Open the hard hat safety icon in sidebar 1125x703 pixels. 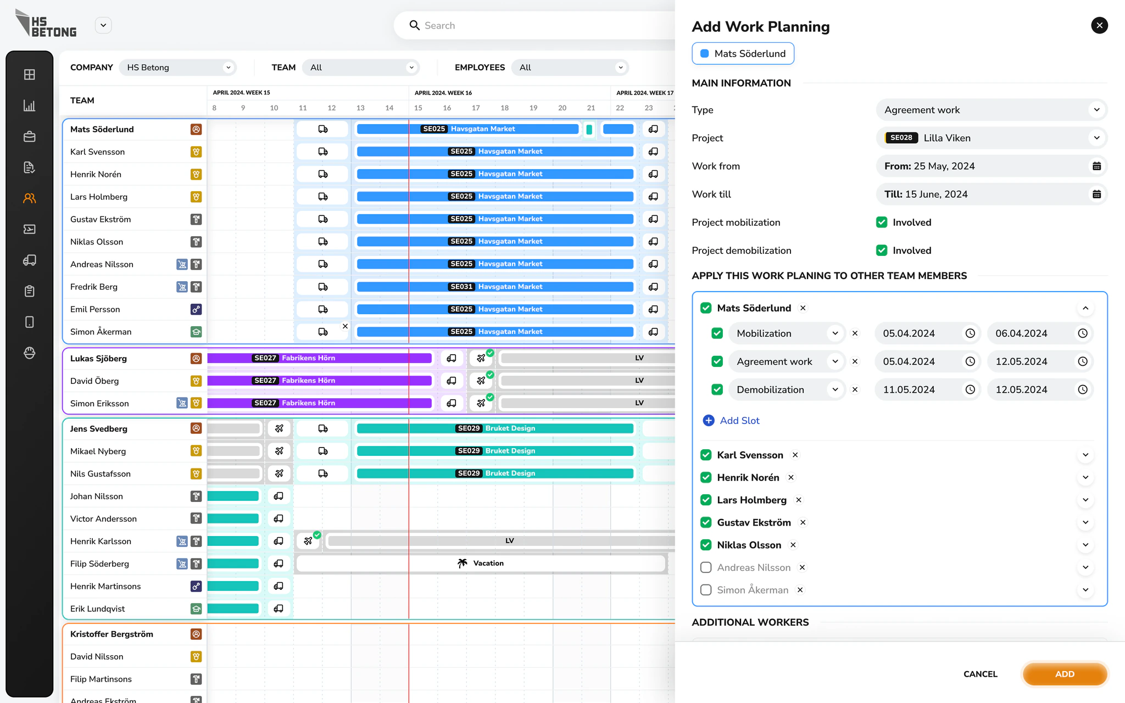click(x=30, y=353)
